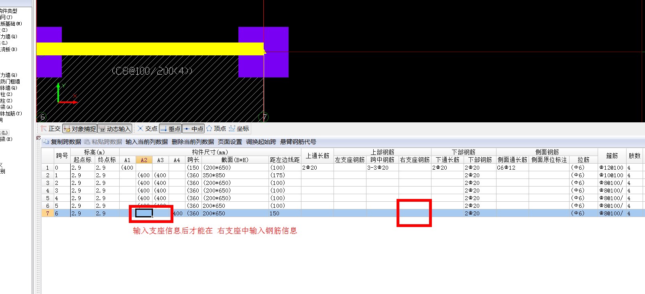This screenshot has height=294, width=645.
Task: Click the Φ12@100 箍筋 cell in row 1
Action: [x=612, y=168]
